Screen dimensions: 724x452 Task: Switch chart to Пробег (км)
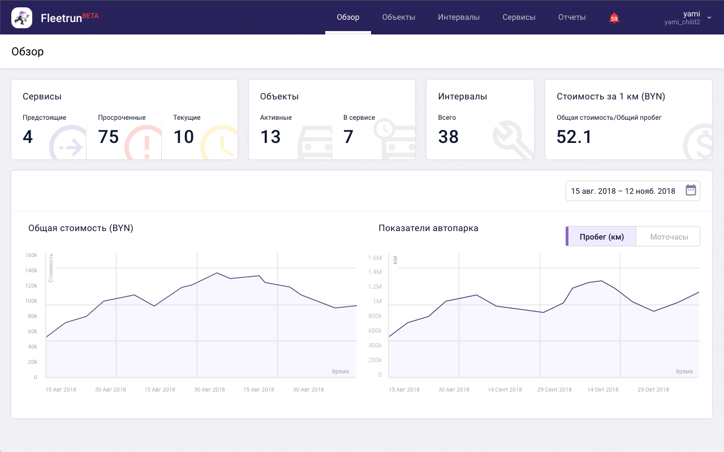pyautogui.click(x=601, y=237)
